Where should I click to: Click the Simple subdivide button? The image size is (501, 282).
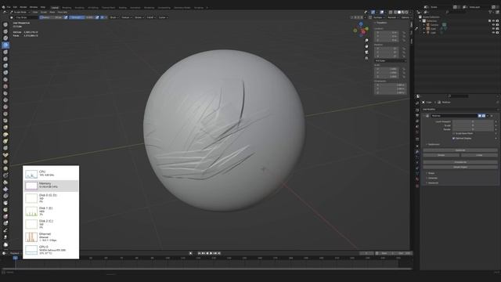click(x=442, y=155)
